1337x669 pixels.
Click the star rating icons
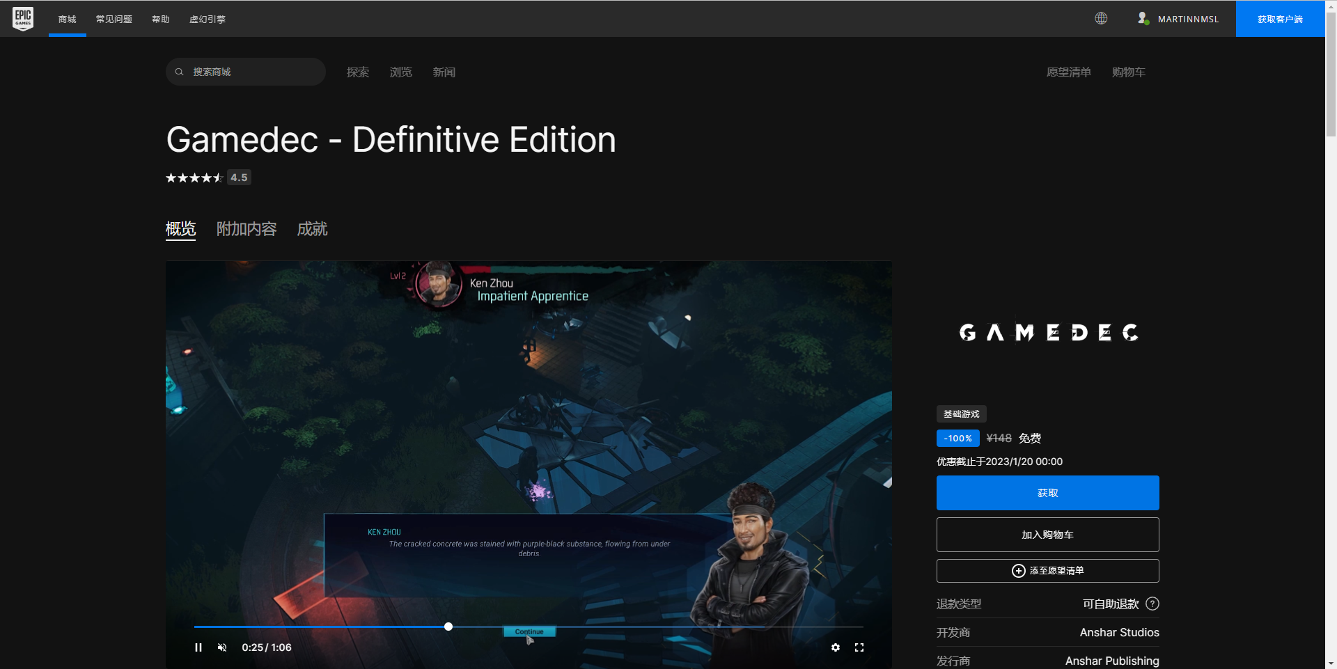point(194,178)
